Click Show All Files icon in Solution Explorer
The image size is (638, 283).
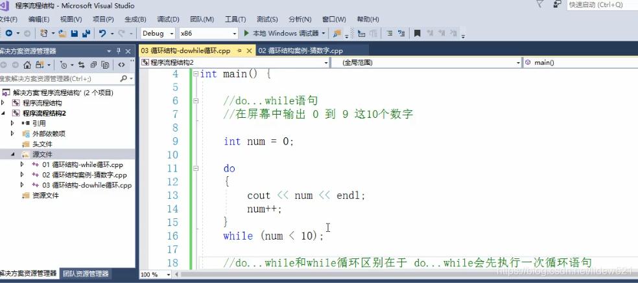click(x=106, y=65)
